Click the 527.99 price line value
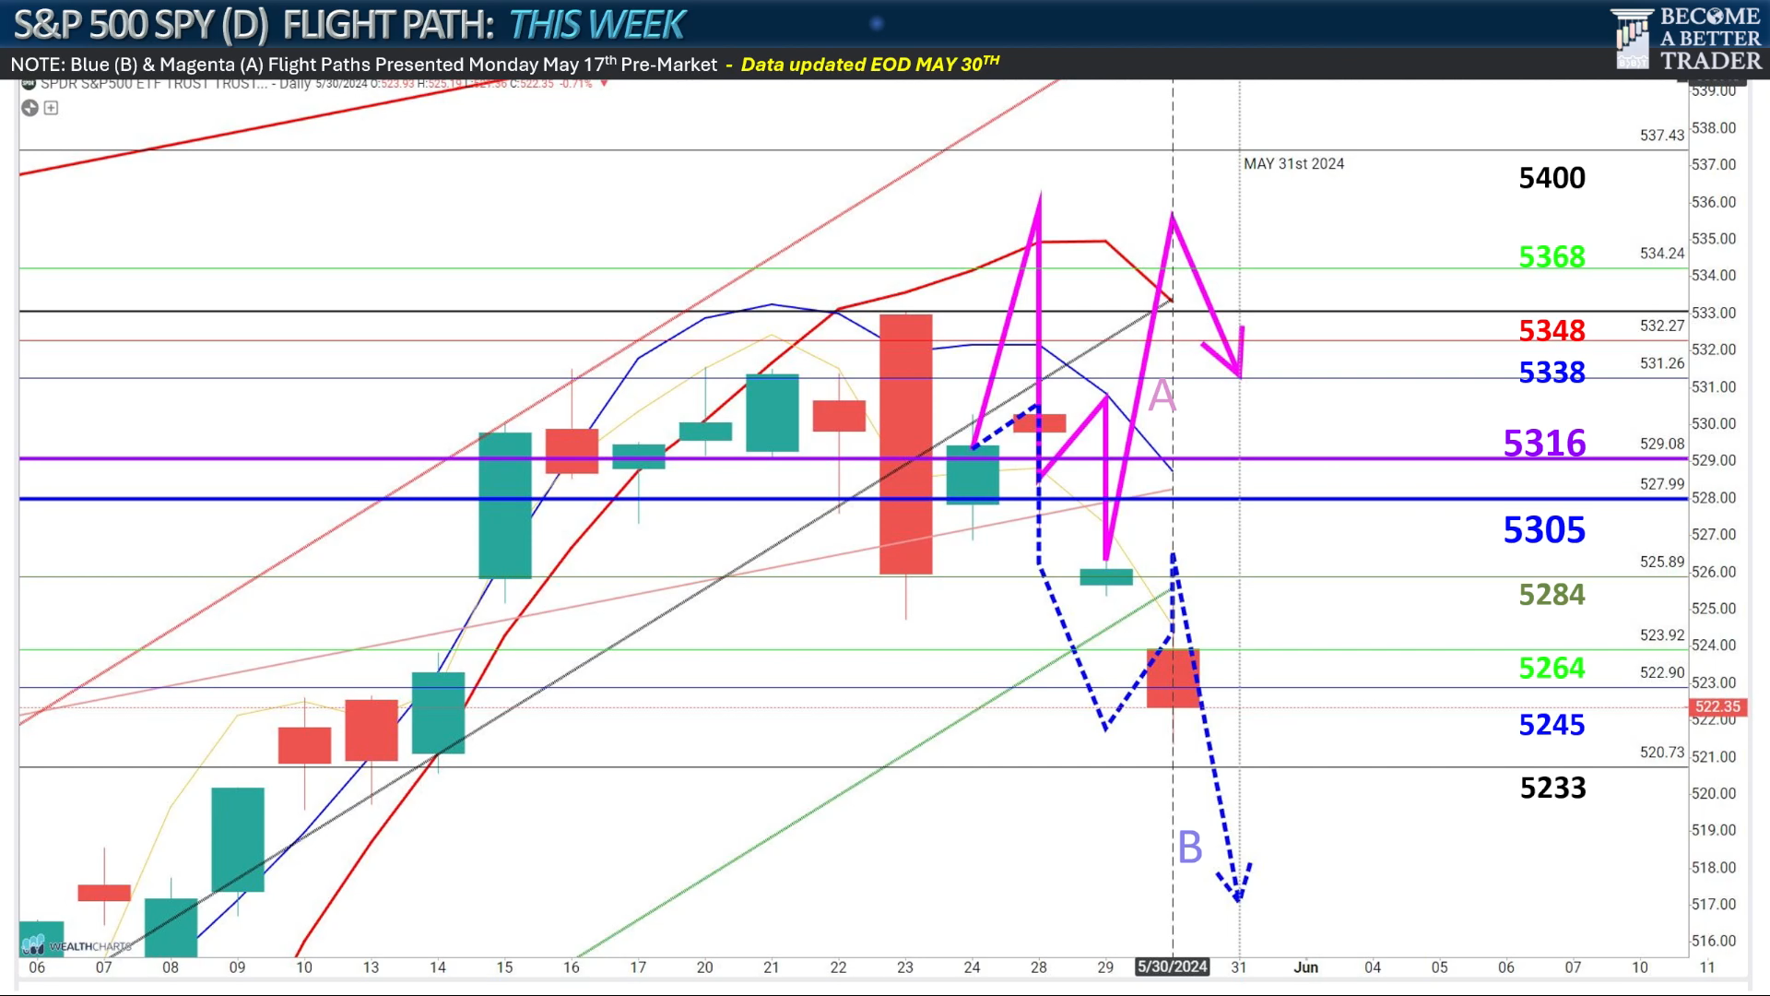 [1661, 484]
